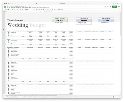The image size is (124, 102).
Task: Toggle Strikethrough formatting in toolbar
Action: pyautogui.click(x=38, y=9)
